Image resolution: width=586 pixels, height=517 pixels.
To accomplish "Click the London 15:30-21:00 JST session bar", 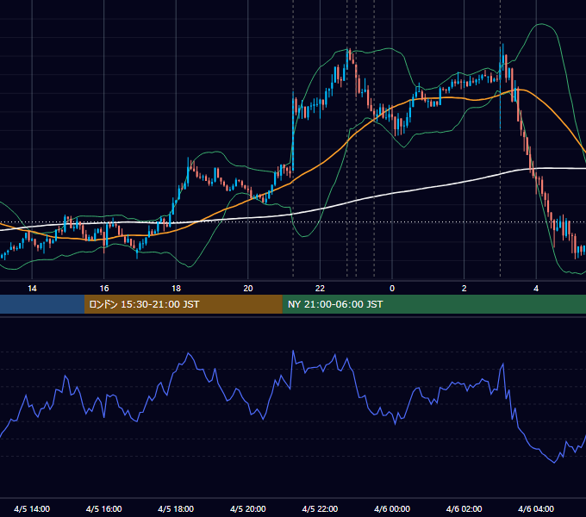I will tap(183, 304).
